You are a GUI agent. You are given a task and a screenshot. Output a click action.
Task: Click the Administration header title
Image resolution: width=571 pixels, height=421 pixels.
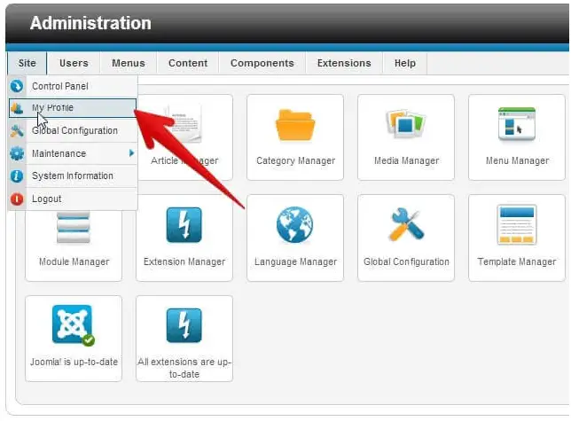click(x=90, y=23)
